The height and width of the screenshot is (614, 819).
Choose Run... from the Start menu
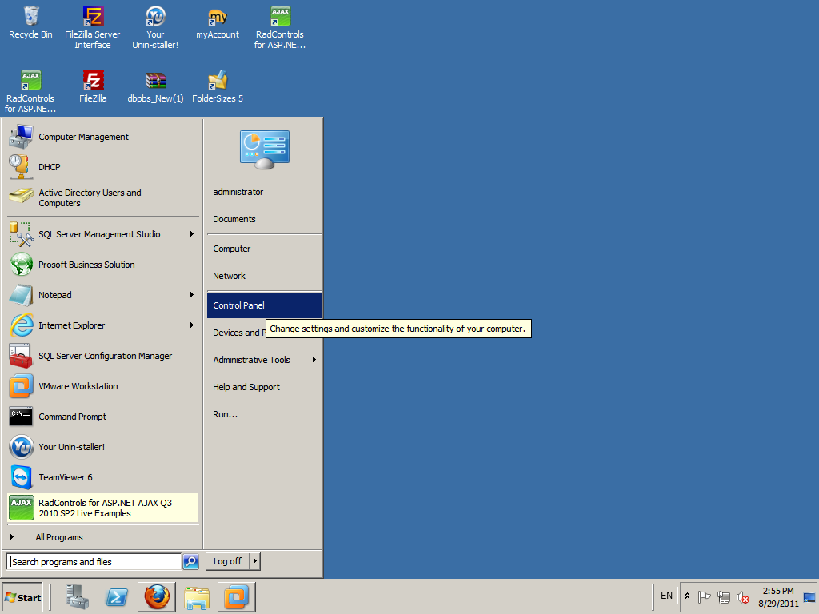click(264, 414)
